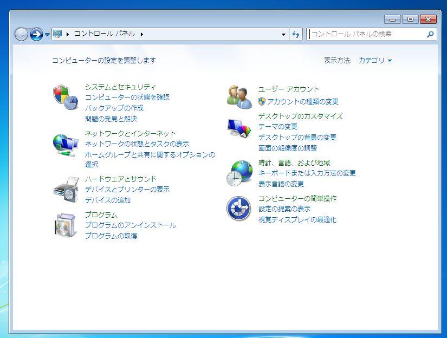Click 画面の解像度の調整 link
Viewport: 447px width, 338px height.
(x=287, y=148)
